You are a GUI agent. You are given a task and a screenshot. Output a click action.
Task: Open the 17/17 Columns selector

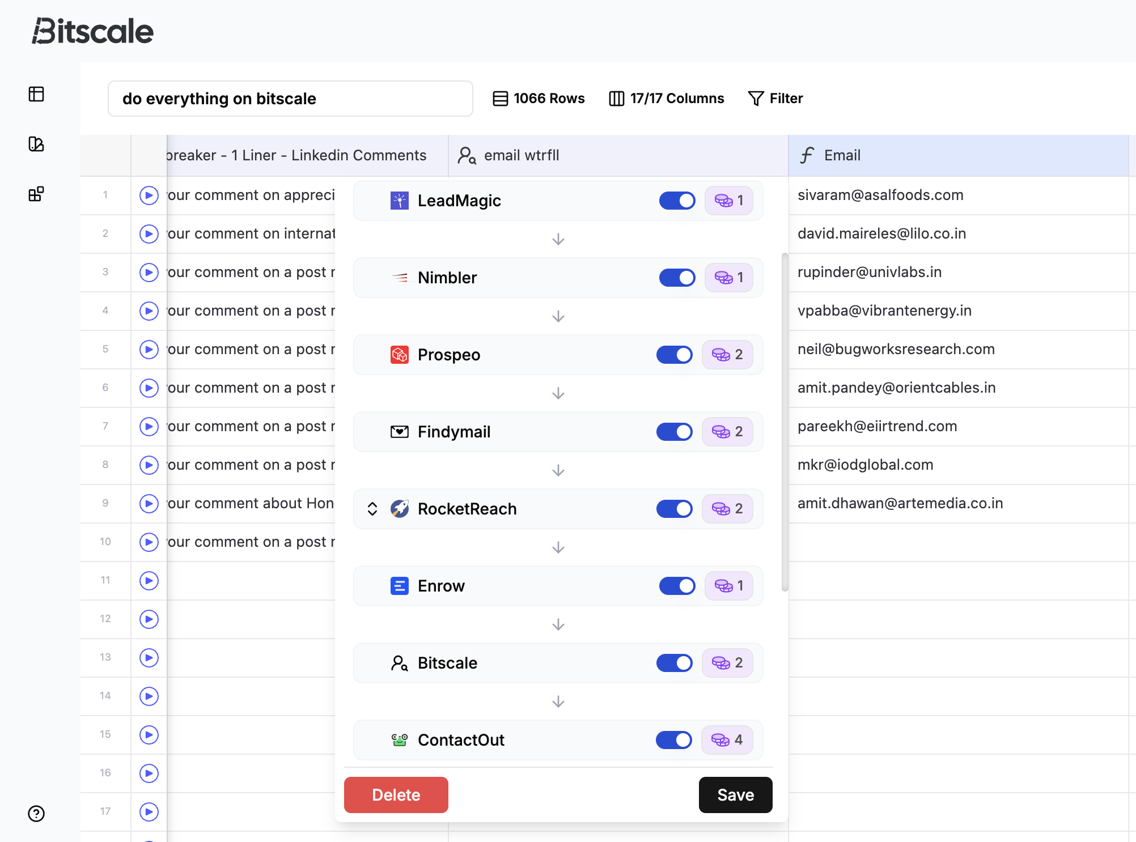point(667,99)
